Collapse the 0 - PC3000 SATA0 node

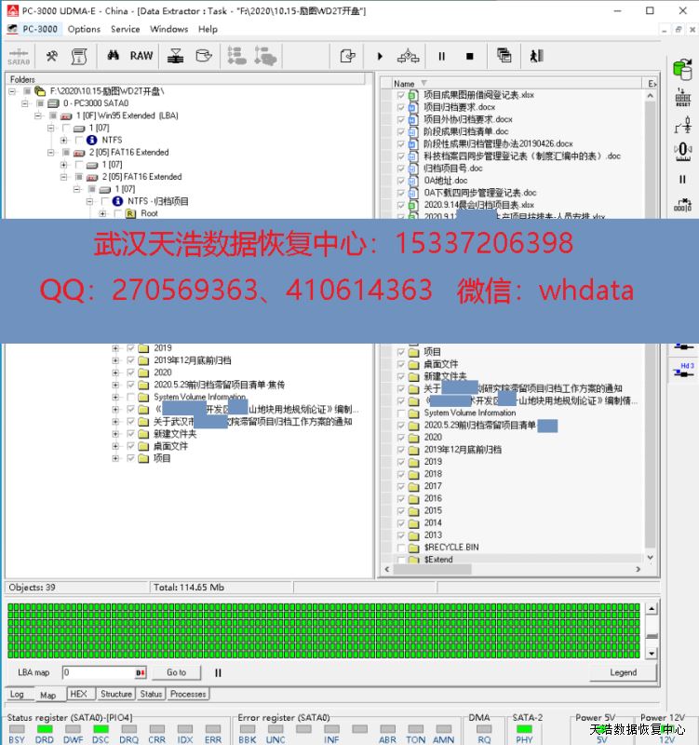[25, 103]
